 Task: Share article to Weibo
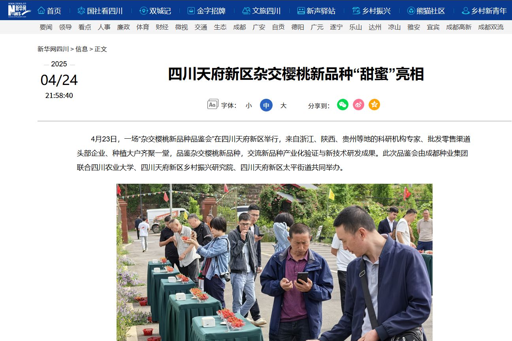(x=358, y=105)
